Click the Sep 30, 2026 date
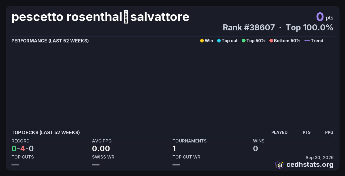 (319, 157)
